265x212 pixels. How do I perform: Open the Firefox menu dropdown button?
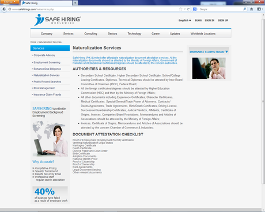click(9, 2)
